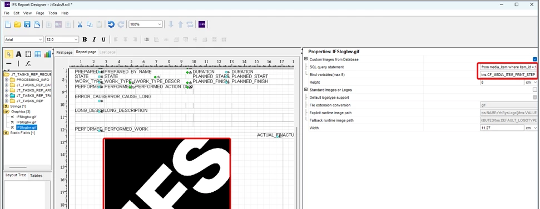Open the Tools menu
This screenshot has height=209, width=540.
(x=53, y=13)
